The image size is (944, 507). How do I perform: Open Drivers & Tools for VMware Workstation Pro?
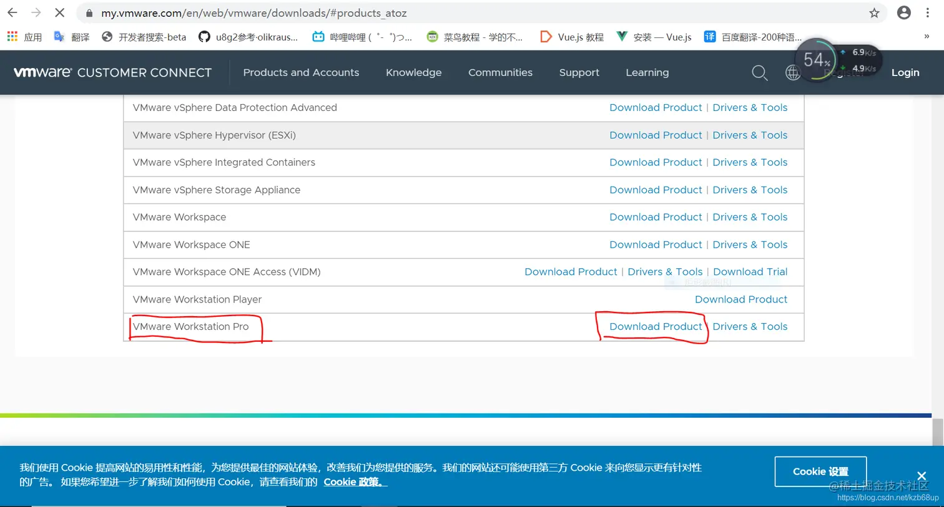(750, 326)
